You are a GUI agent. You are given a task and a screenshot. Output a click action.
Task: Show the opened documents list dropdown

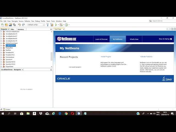coord(172,29)
